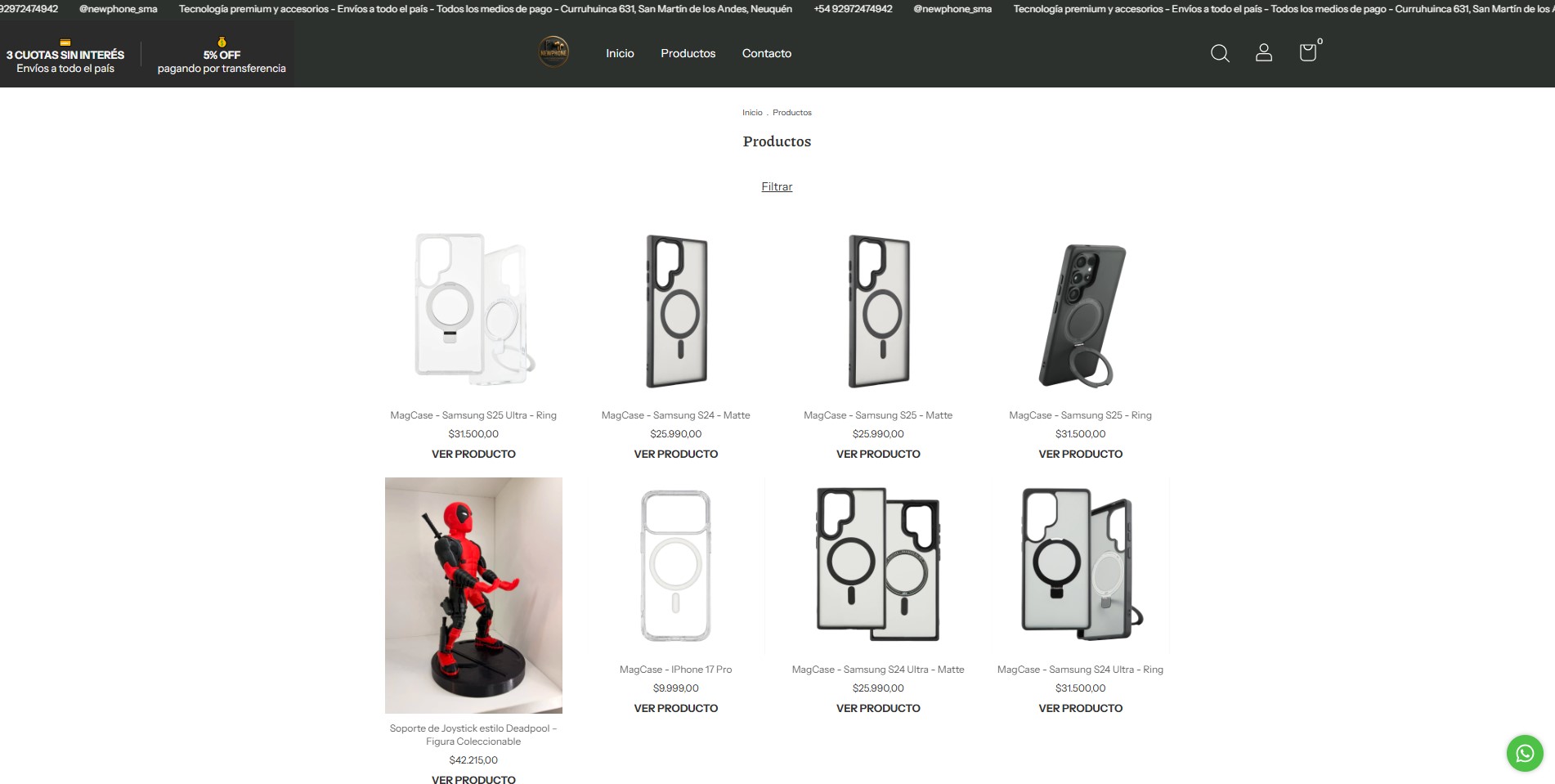Click VER PRODUCTO under Samsung S25 Ultra Ring
The height and width of the screenshot is (784, 1555).
pyautogui.click(x=473, y=454)
